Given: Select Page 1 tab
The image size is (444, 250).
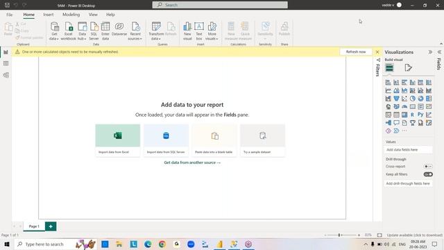Looking at the screenshot, I should pos(34,226).
